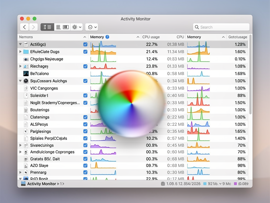This screenshot has width=270, height=203.
Task: Select the Be7caiono process name
Action: tap(40, 73)
